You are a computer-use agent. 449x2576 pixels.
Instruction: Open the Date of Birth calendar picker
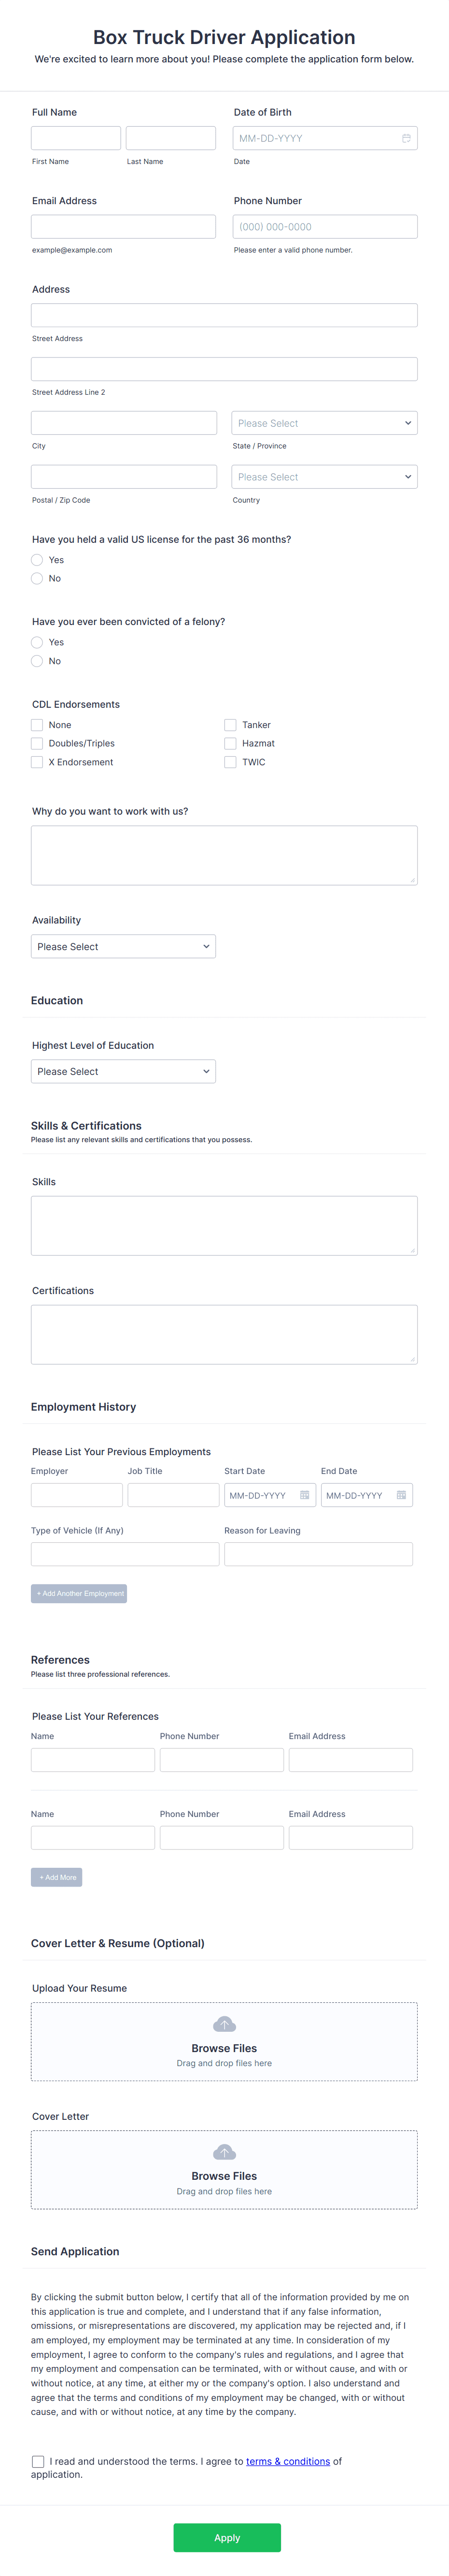[405, 138]
